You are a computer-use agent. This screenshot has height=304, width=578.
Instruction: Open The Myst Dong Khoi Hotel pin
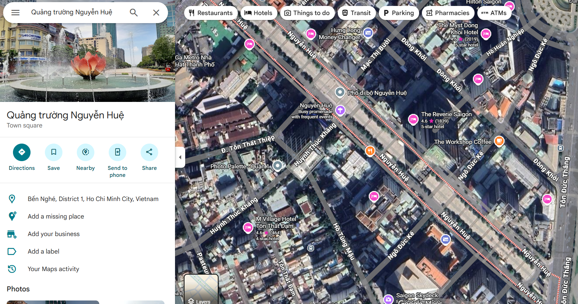point(486,34)
